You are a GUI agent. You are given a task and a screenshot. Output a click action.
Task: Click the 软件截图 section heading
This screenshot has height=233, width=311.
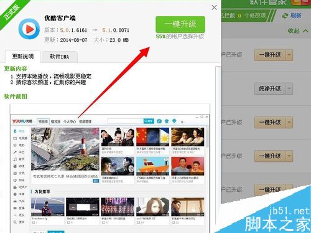pos(16,97)
